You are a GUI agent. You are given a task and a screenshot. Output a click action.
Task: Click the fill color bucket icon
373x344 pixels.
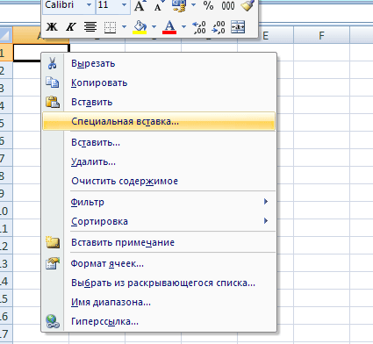point(140,27)
